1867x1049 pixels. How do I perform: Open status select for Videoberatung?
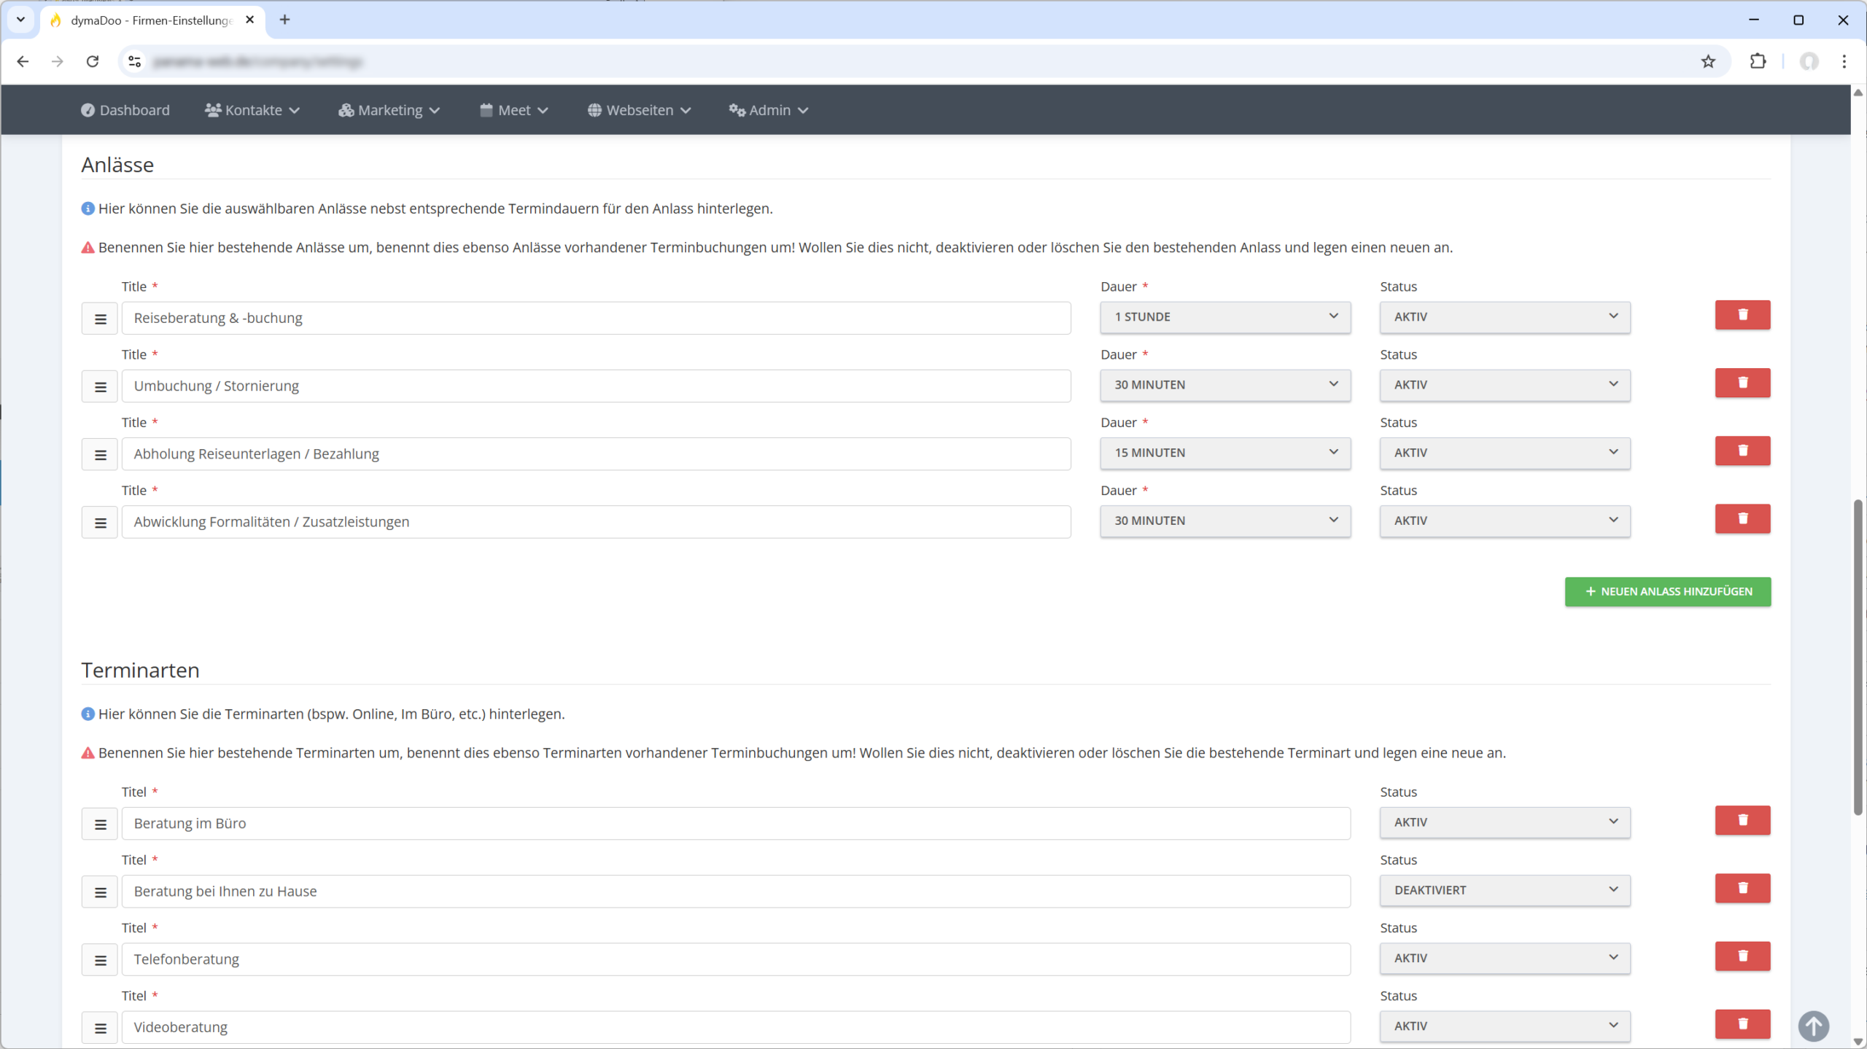point(1504,1026)
